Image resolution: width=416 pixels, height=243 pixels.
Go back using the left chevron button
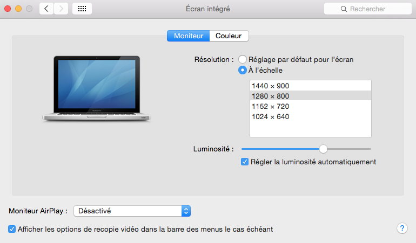coord(46,9)
